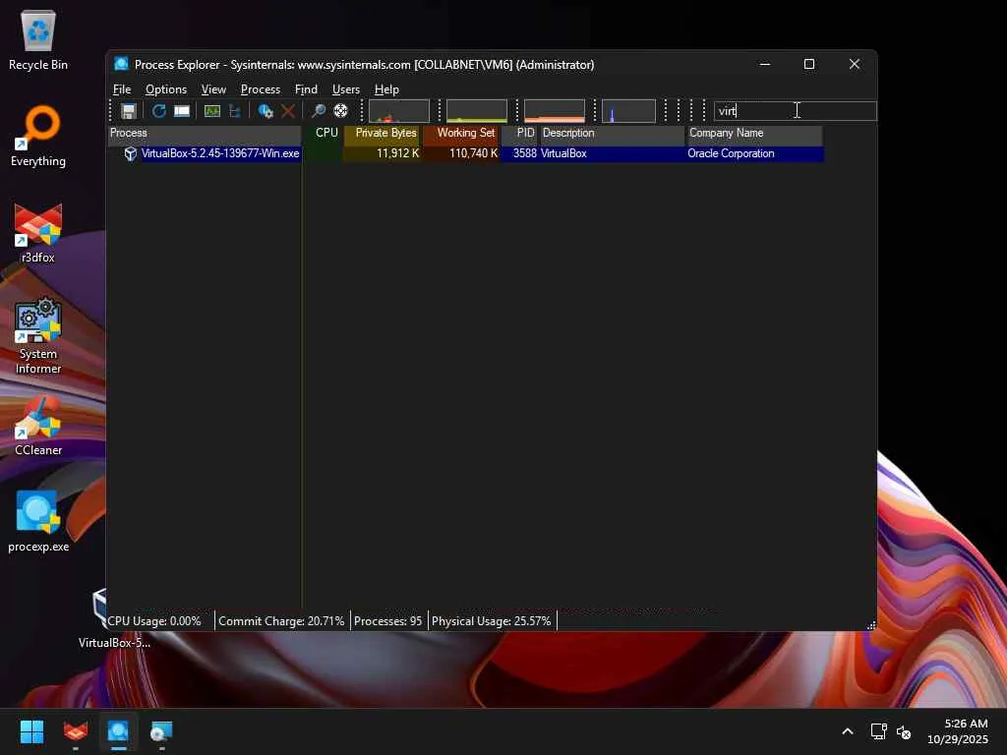Click Physical Usage 25.57% status entry
This screenshot has height=755, width=1007.
click(x=492, y=621)
